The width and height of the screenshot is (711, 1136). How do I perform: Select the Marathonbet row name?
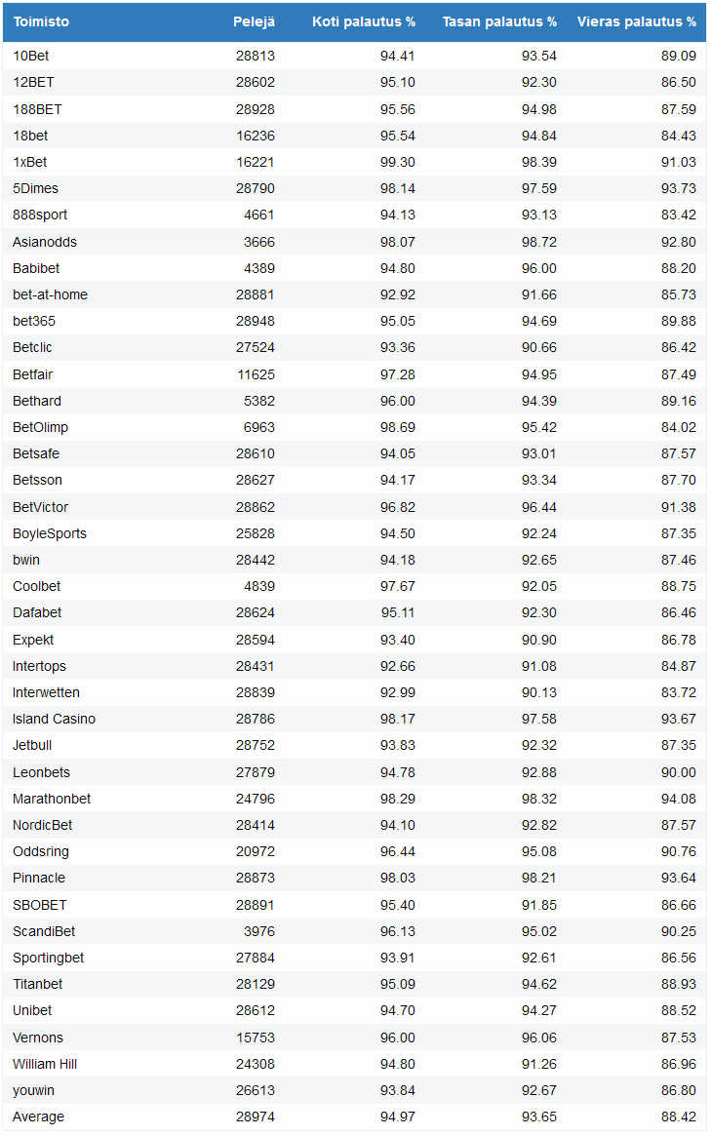[x=52, y=799]
